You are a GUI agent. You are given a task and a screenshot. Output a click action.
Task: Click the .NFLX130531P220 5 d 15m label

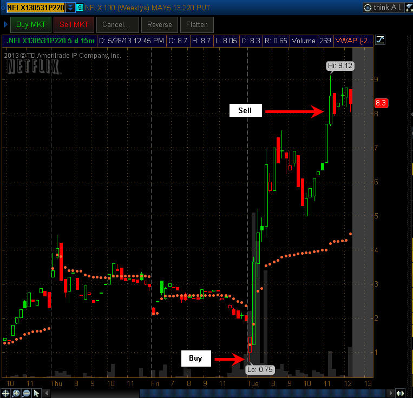pos(50,41)
